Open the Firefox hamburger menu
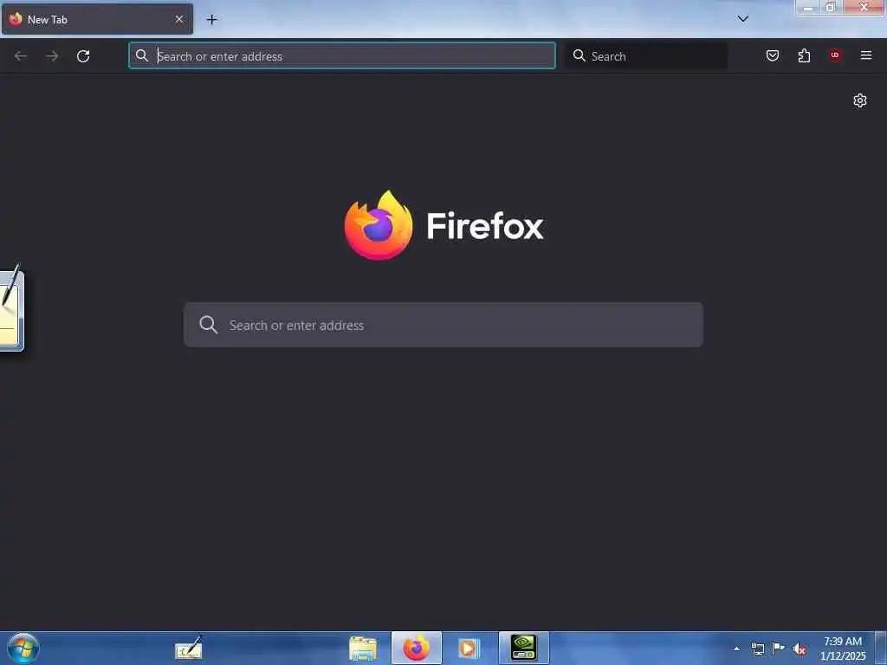Viewport: 887px width, 665px height. [x=866, y=55]
